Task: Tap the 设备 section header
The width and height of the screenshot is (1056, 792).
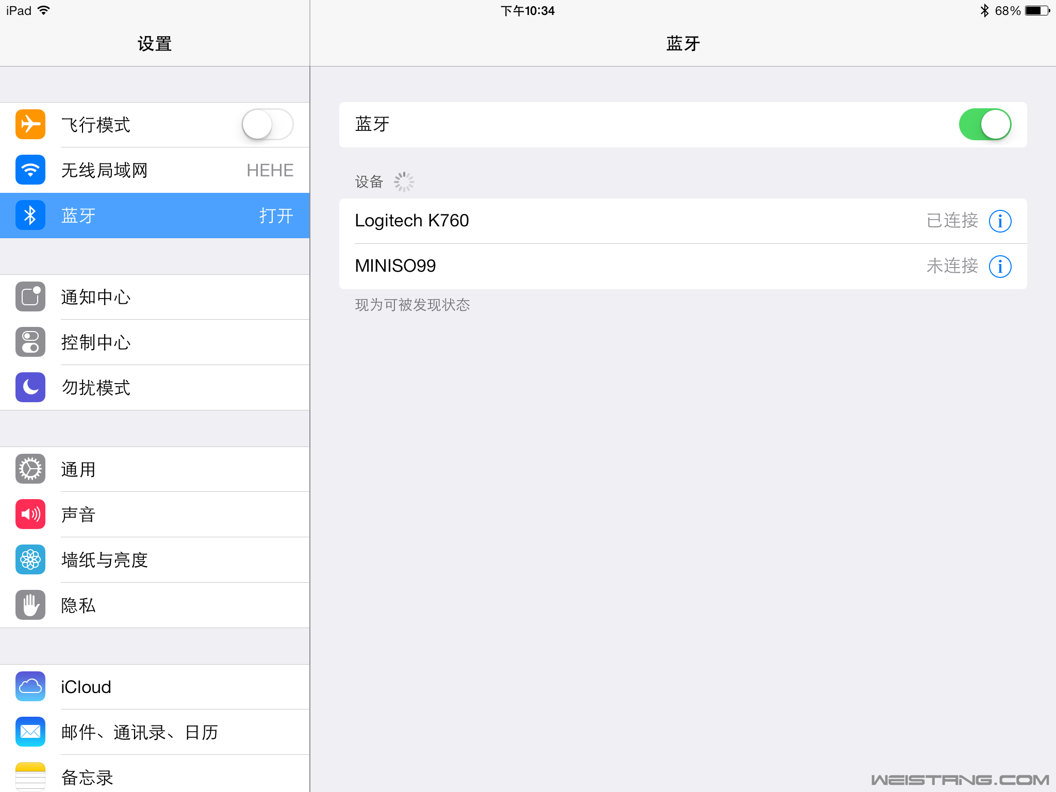Action: pyautogui.click(x=369, y=181)
